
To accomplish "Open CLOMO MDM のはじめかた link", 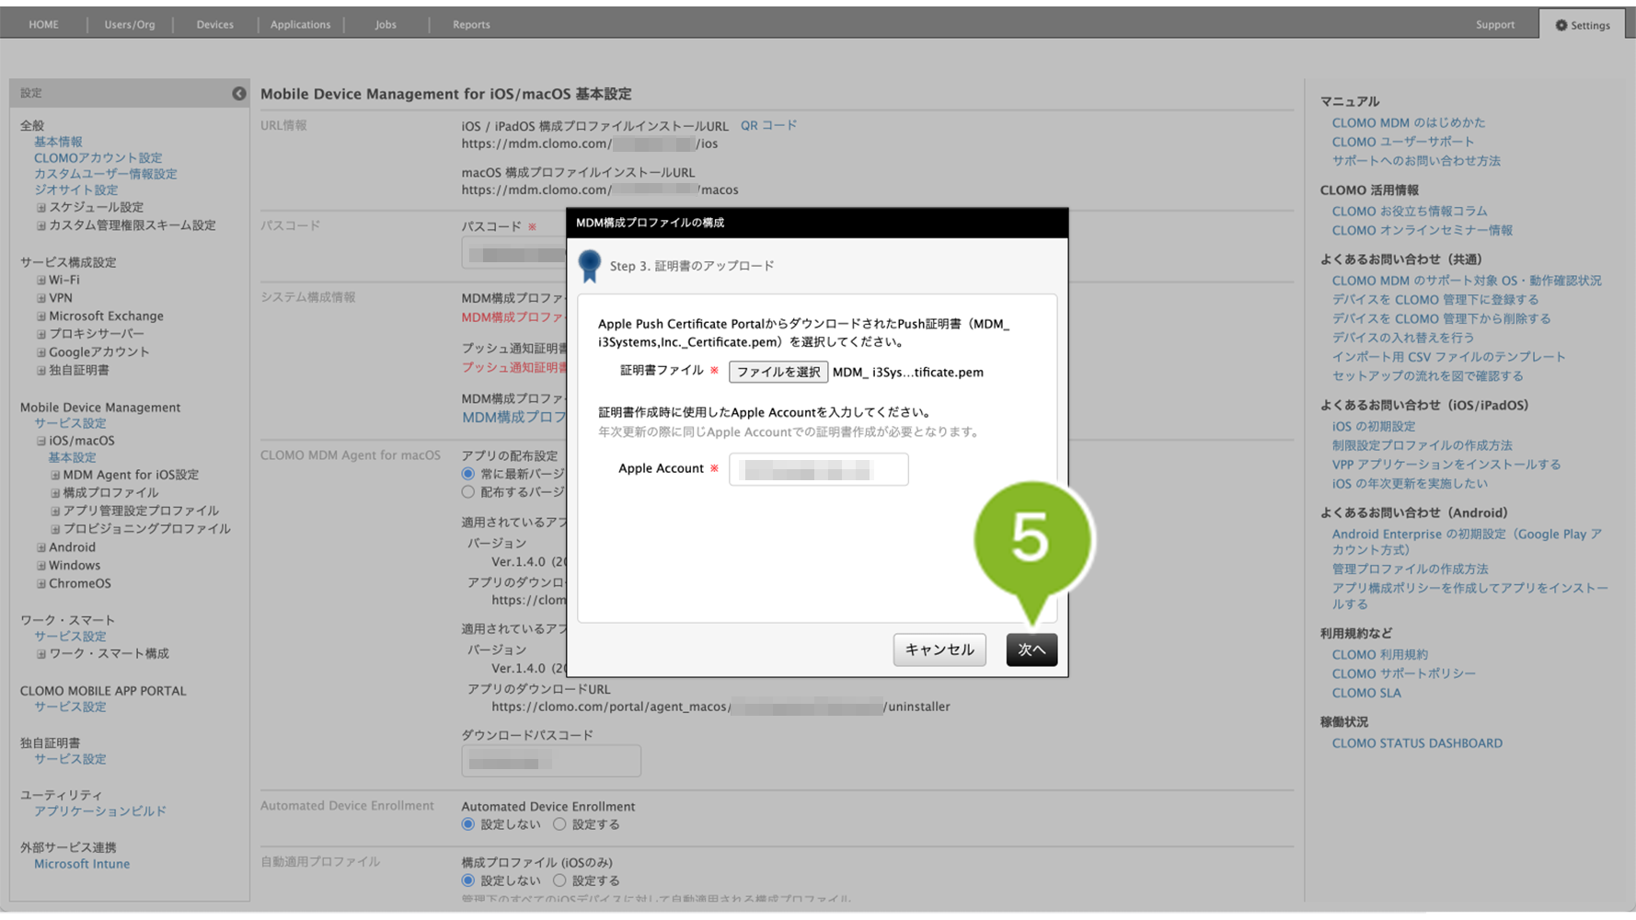I will [x=1408, y=122].
